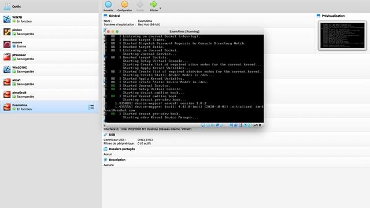Click the 'Sauvegardée' status under pinbox

(x=25, y=34)
